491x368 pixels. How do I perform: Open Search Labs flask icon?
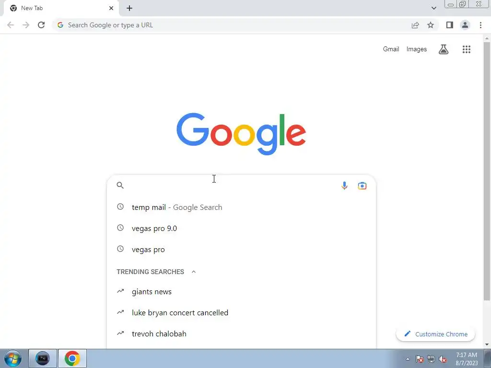click(x=444, y=49)
